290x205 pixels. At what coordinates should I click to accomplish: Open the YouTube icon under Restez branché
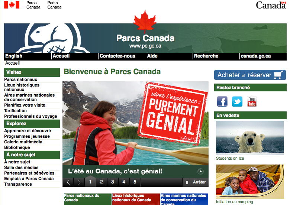252,101
